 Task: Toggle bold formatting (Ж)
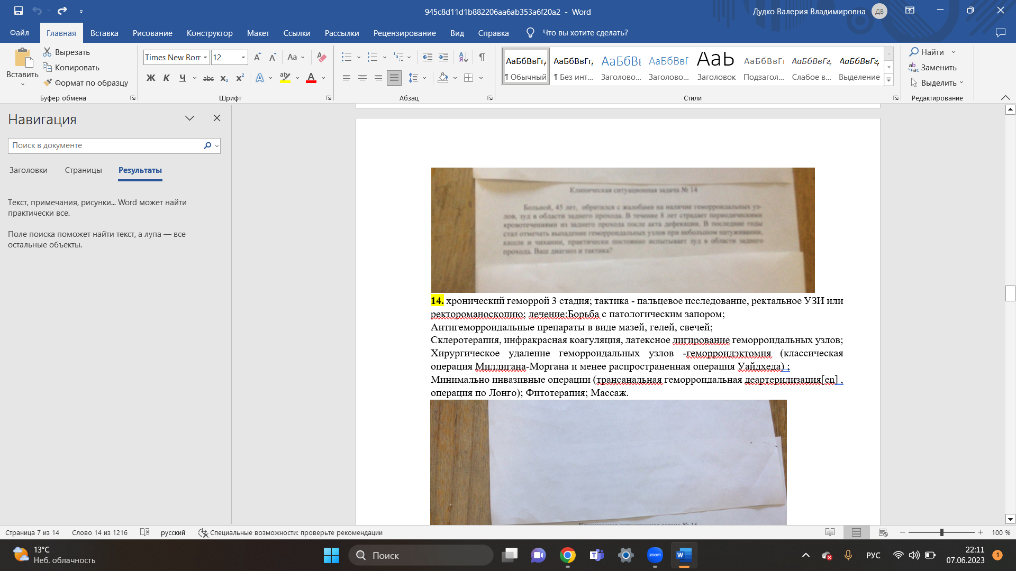(x=151, y=78)
